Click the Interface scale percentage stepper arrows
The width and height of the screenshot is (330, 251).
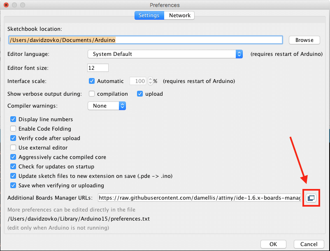click(150, 81)
